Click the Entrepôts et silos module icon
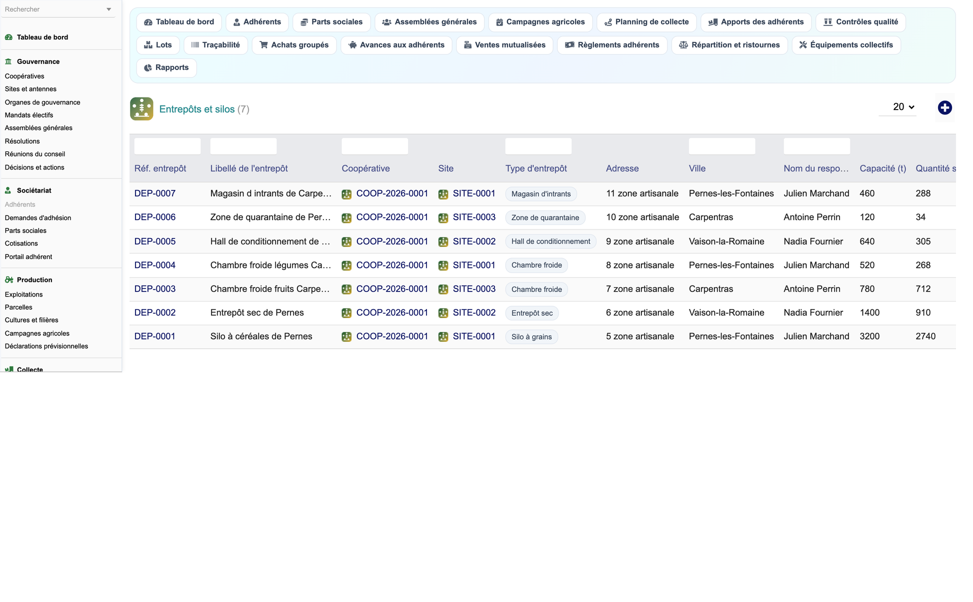This screenshot has width=973, height=602. (141, 109)
